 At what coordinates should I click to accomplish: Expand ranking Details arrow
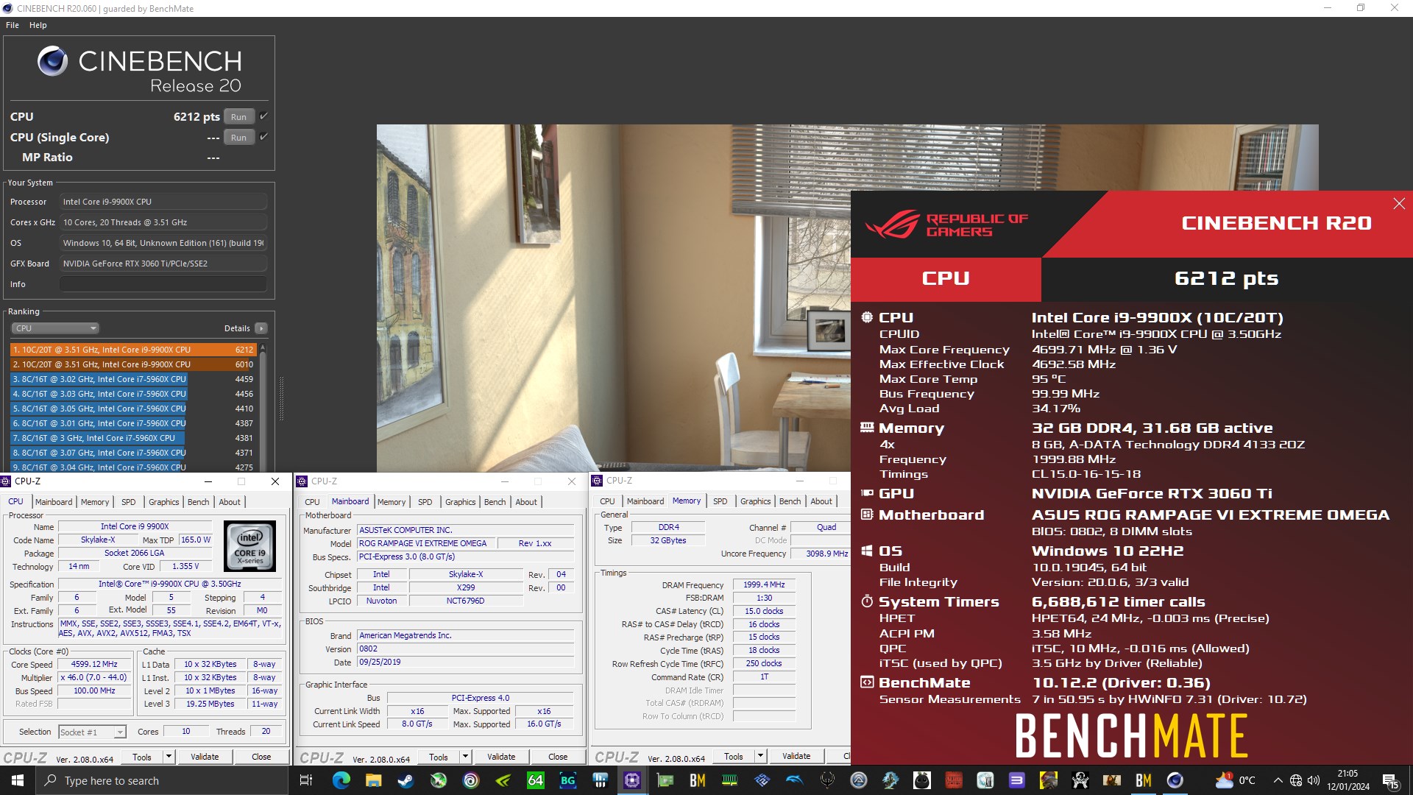click(261, 328)
